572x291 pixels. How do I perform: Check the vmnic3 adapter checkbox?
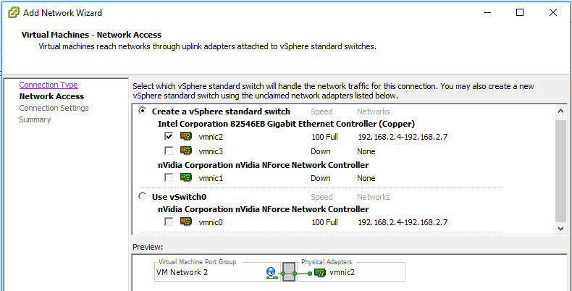pos(169,151)
